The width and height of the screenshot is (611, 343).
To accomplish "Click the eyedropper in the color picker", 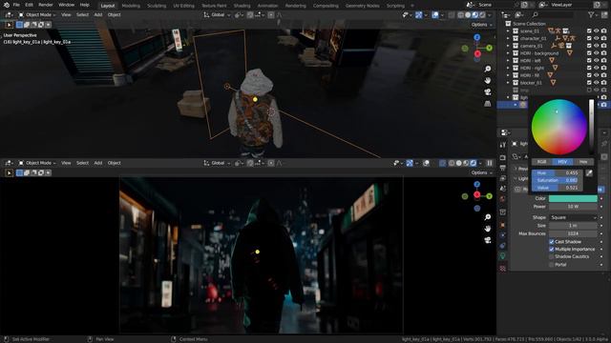I will click(x=589, y=173).
